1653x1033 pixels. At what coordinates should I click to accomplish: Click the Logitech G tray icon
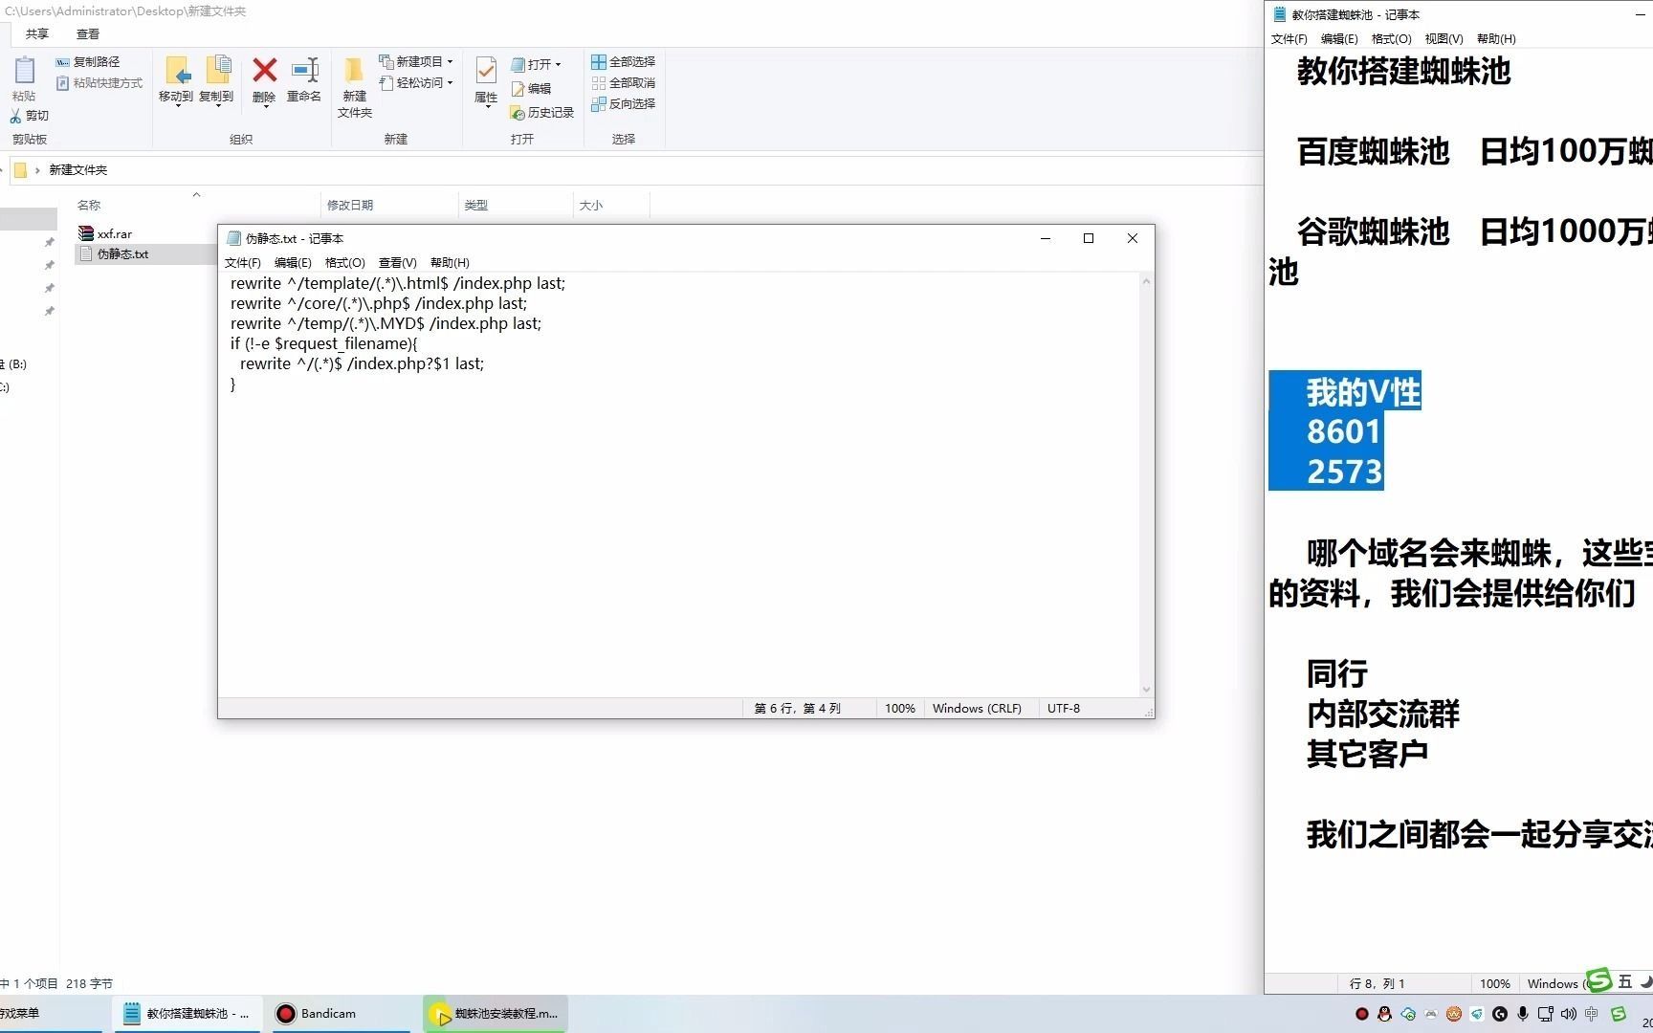(x=1499, y=1014)
